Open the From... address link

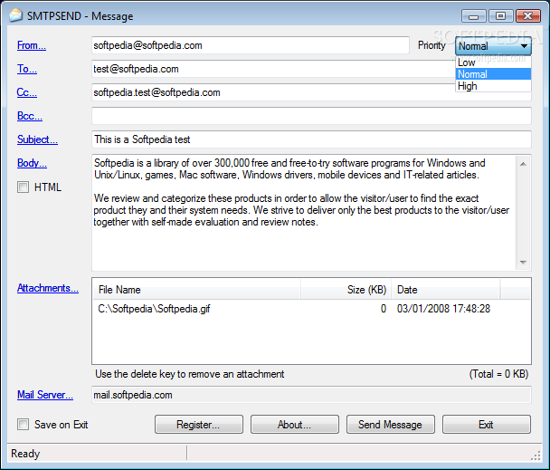coord(32,45)
